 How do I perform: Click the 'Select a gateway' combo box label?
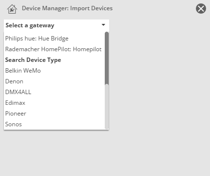pyautogui.click(x=30, y=25)
